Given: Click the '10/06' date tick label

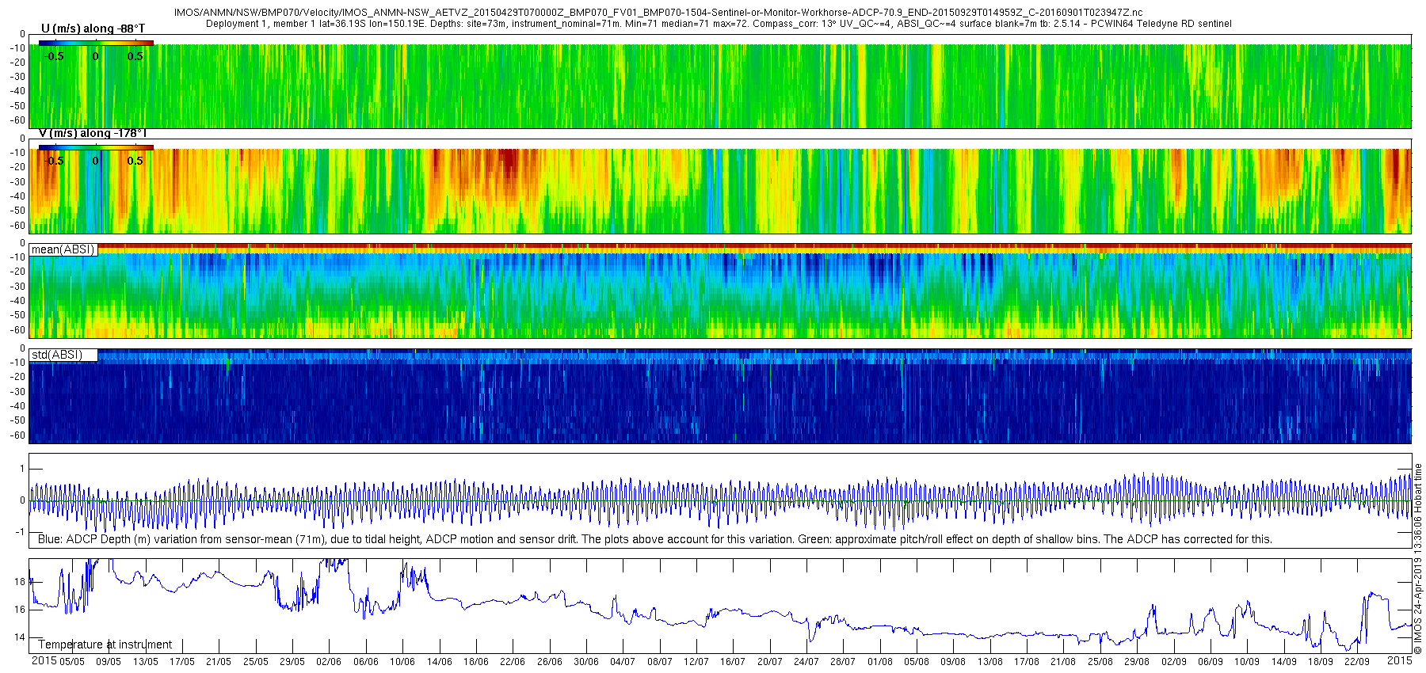Looking at the screenshot, I should tap(402, 662).
